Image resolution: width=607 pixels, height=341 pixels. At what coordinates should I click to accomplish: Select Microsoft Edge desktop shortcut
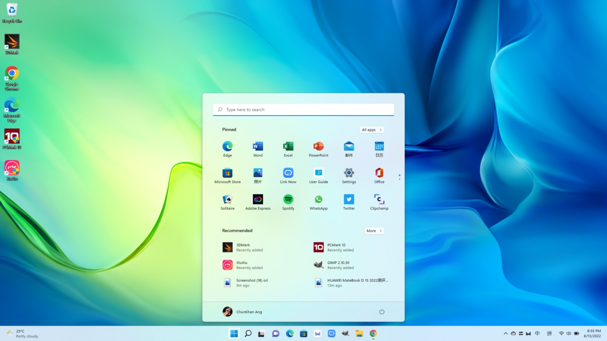pyautogui.click(x=12, y=110)
